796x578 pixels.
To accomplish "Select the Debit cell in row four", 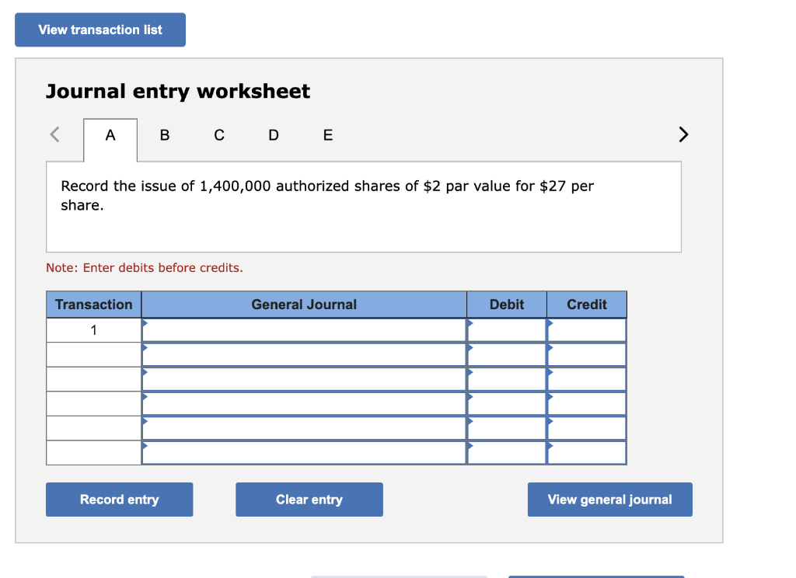I will pos(507,404).
